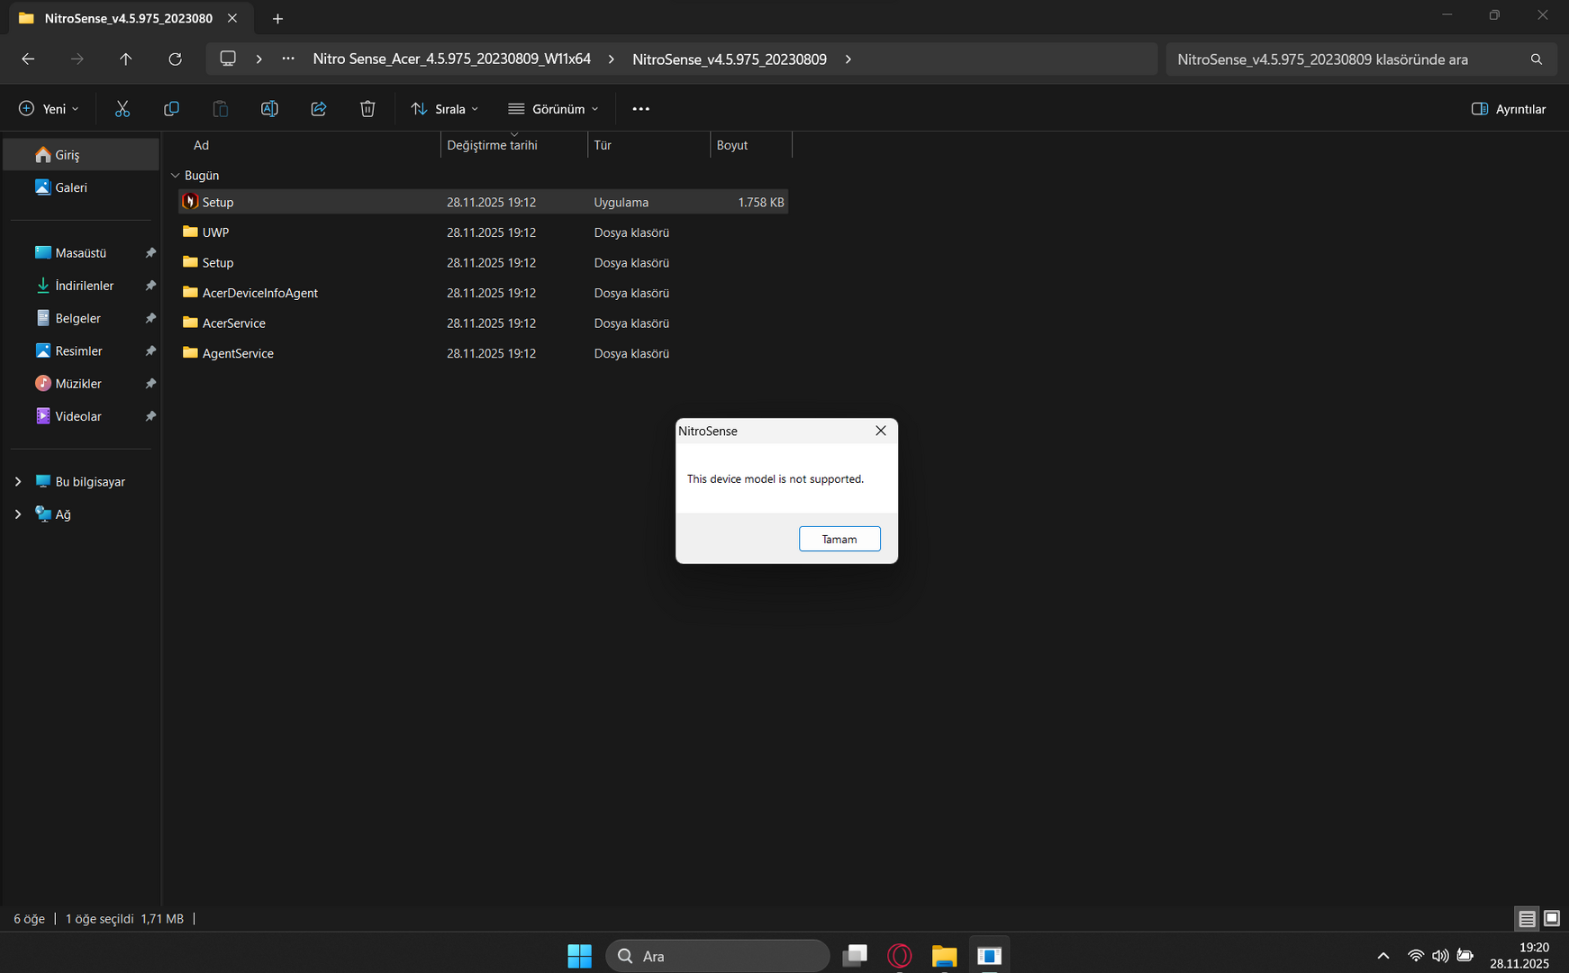Open the Görünüm view dropdown
Image resolution: width=1569 pixels, height=973 pixels.
553,109
